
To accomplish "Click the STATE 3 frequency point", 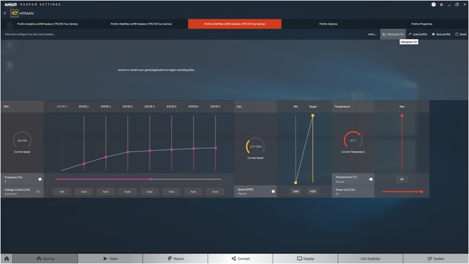I will [128, 152].
